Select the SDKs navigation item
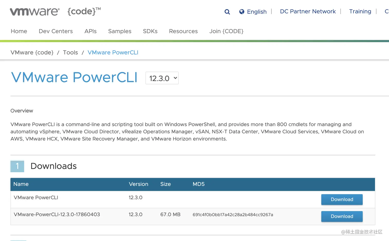389x241 pixels. 150,31
